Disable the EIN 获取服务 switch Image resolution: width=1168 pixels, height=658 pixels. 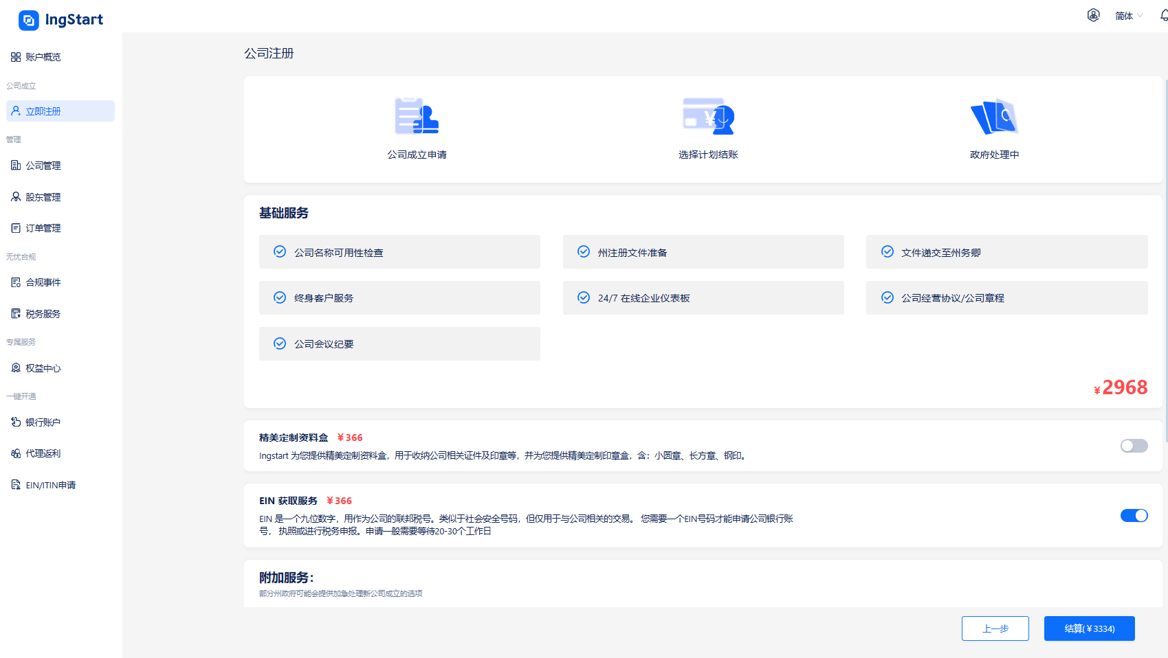(1133, 515)
